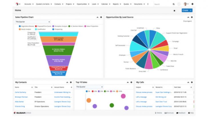Expand the Documents module dropdown arrow
Screen dimensions: 208x117
[x=144, y=4]
